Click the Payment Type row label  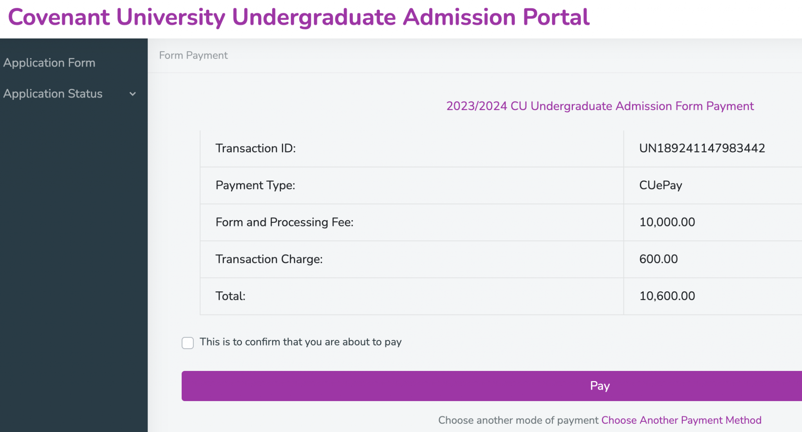255,185
